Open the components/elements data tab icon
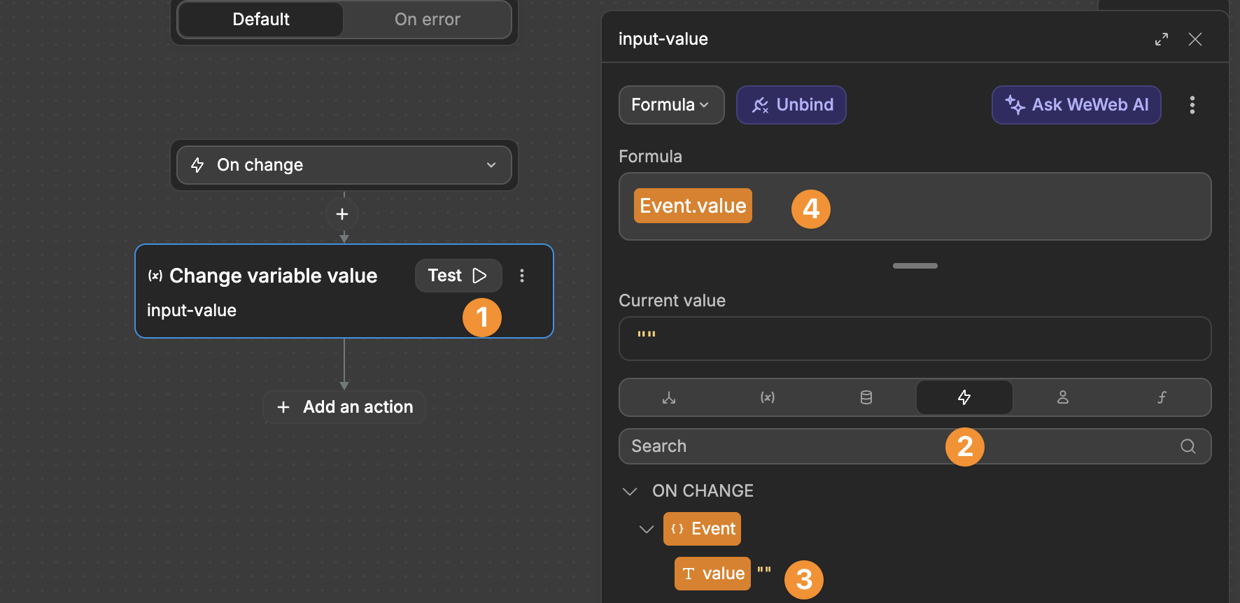The height and width of the screenshot is (603, 1240). click(669, 397)
